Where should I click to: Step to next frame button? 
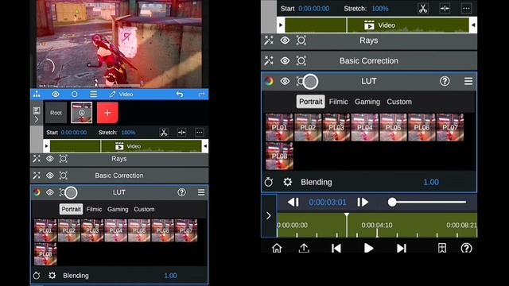pos(363,202)
